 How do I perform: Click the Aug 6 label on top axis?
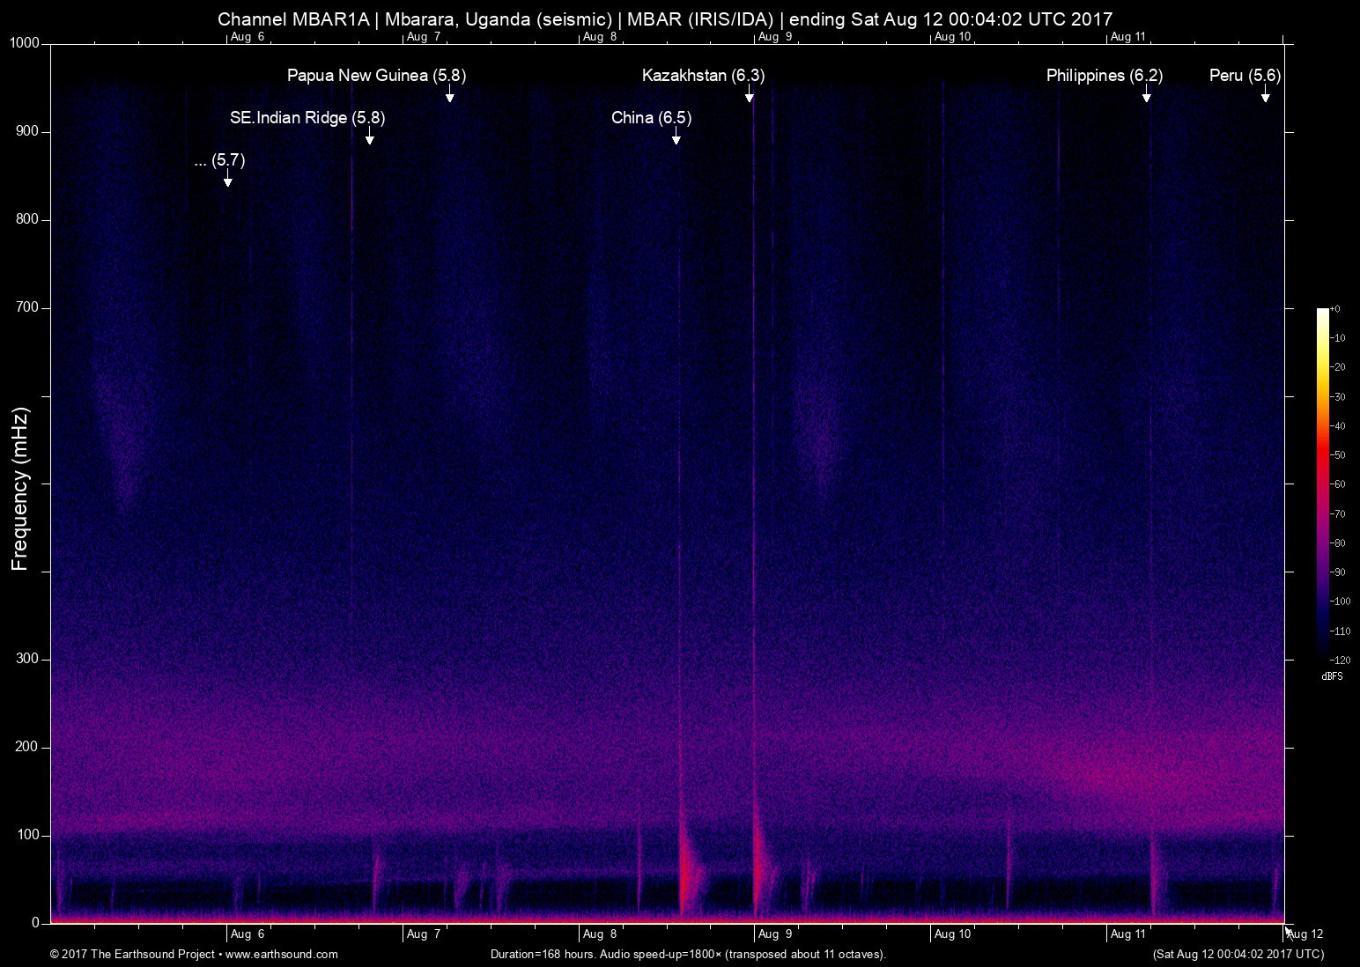click(248, 37)
